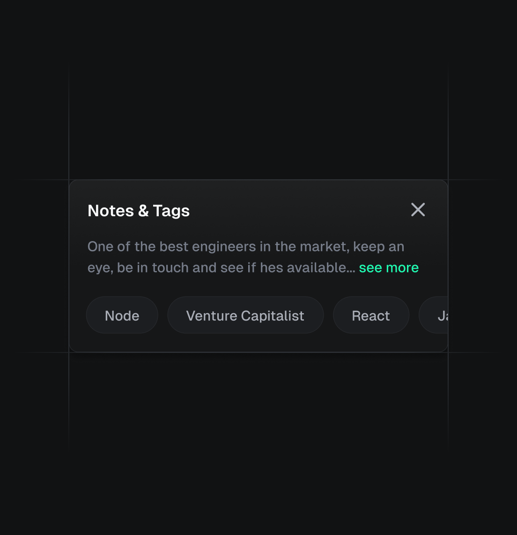This screenshot has height=535, width=517.
Task: Toggle the Node tag chip
Action: [122, 315]
